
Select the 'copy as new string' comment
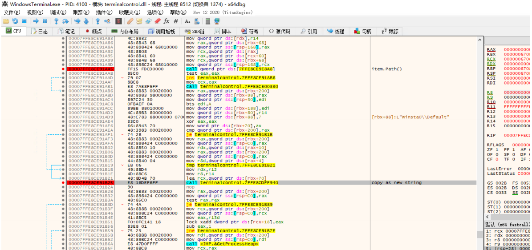pos(397,182)
